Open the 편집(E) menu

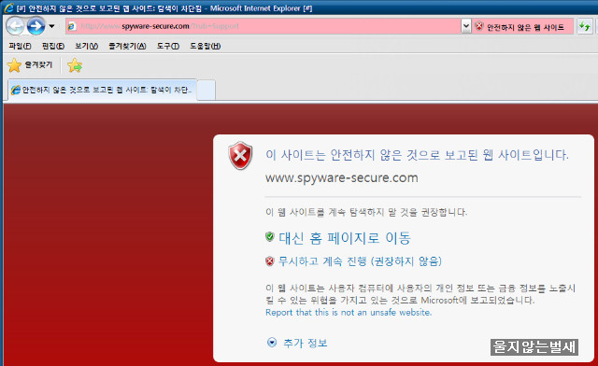[53, 46]
